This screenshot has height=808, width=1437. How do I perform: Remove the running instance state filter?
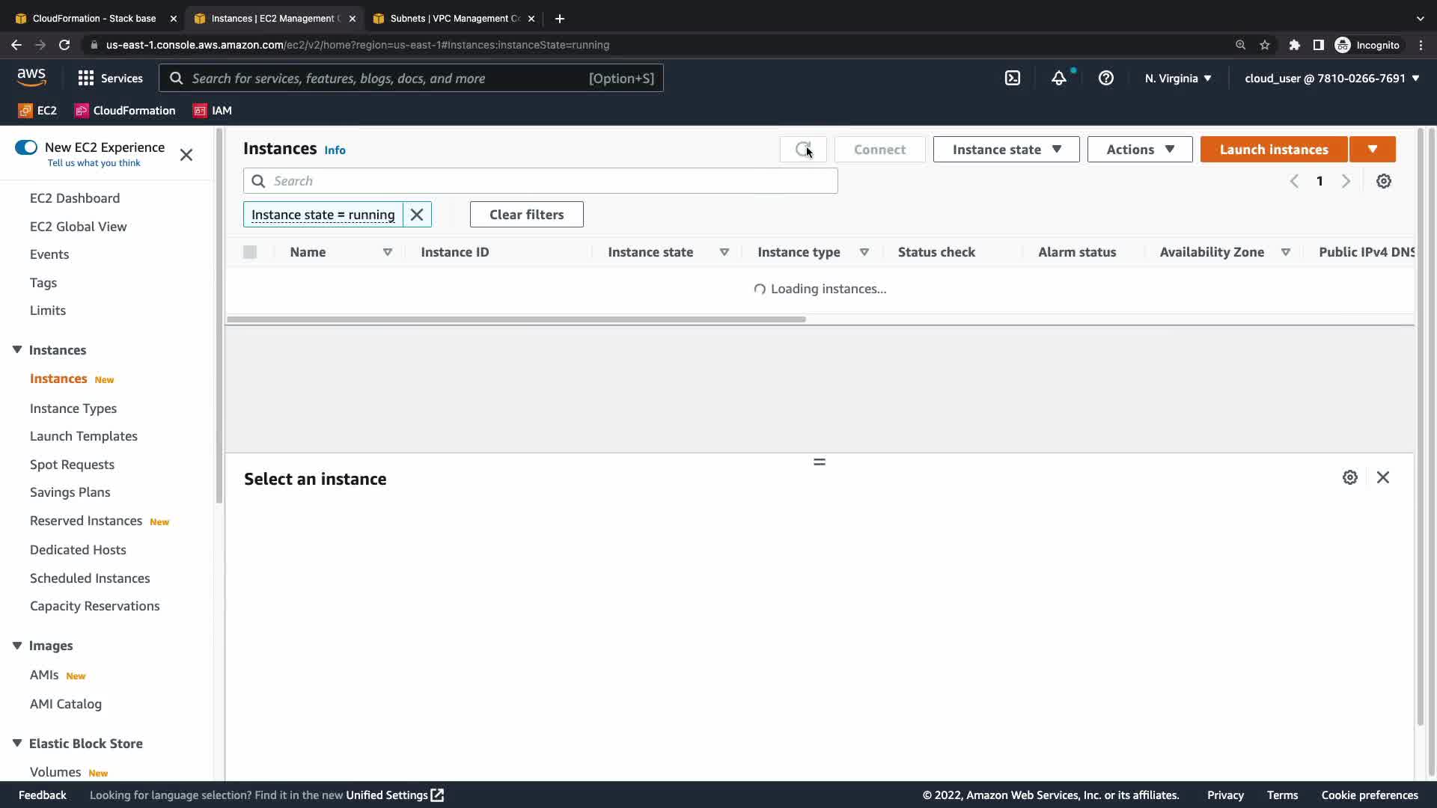click(417, 215)
